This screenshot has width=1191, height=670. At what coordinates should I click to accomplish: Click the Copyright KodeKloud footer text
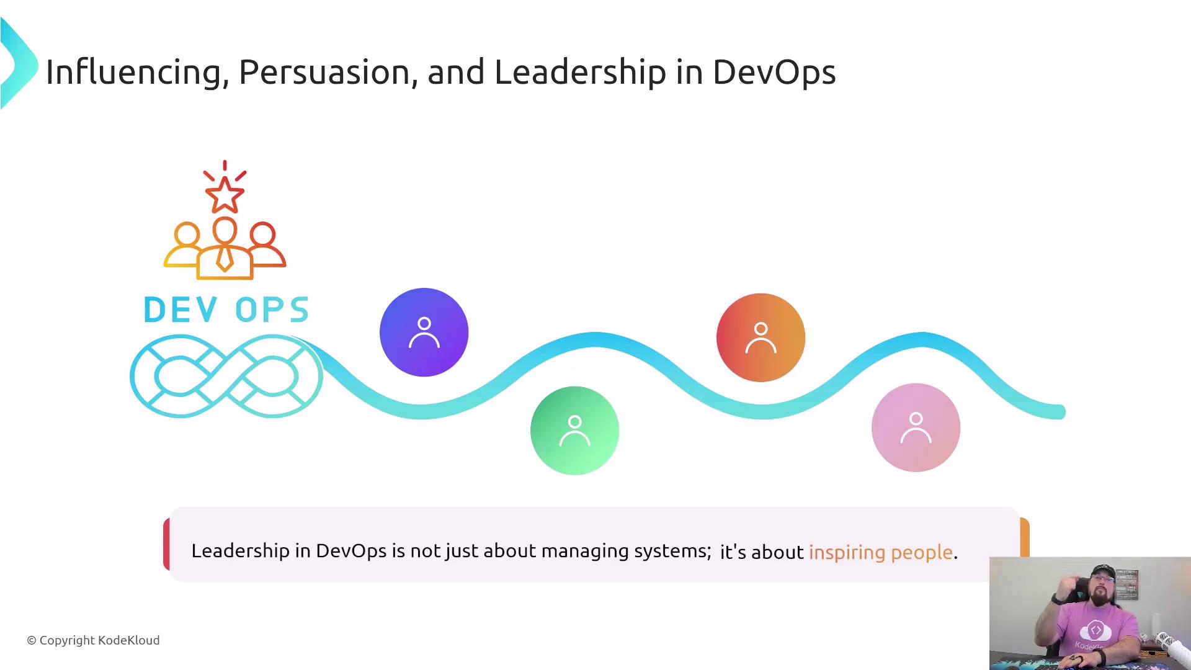93,640
